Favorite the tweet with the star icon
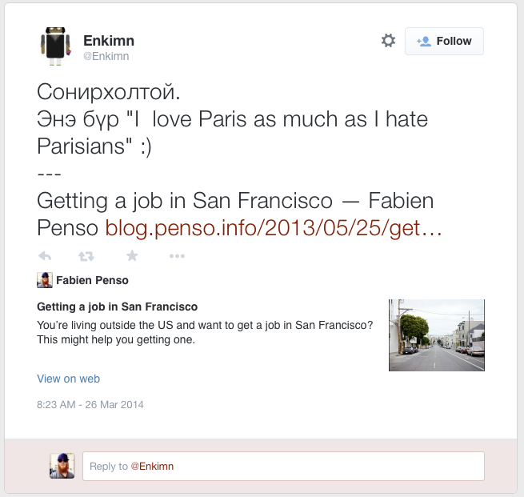 tap(132, 255)
